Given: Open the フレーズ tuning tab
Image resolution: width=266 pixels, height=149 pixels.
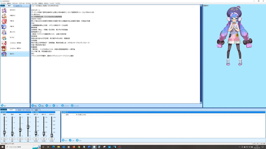Looking at the screenshot, I should coord(28,110).
